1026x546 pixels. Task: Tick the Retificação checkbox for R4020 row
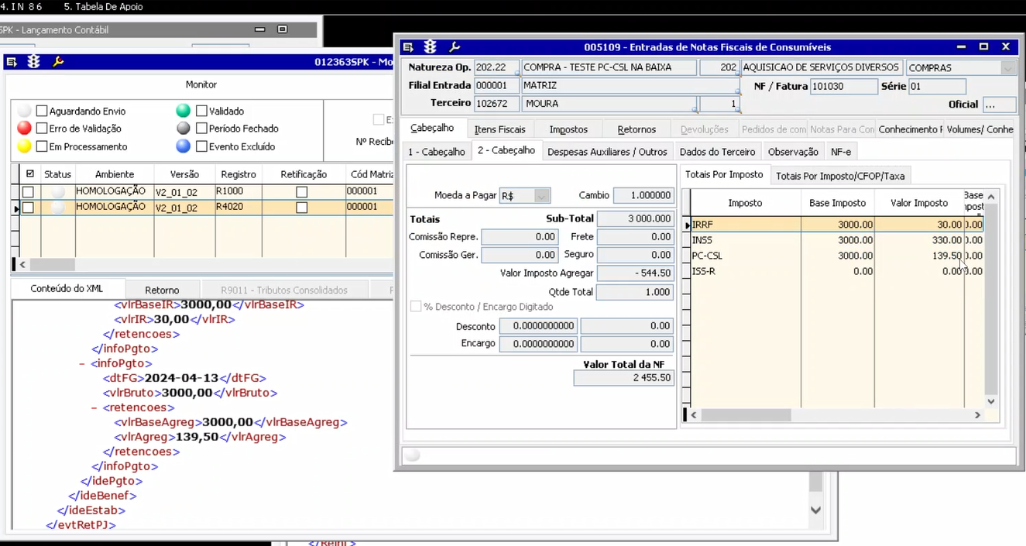pyautogui.click(x=302, y=208)
